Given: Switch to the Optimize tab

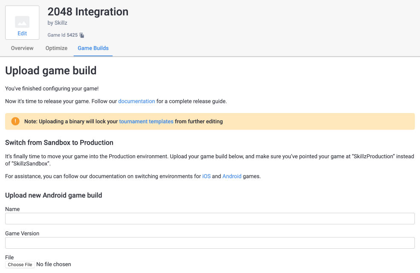Looking at the screenshot, I should [x=57, y=48].
